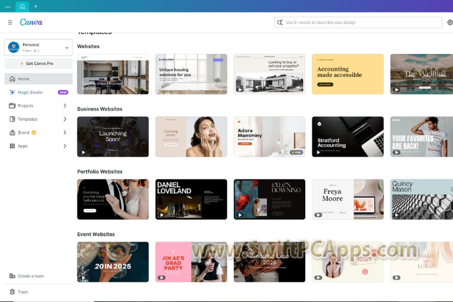Open the hamburger menu icon
Screen dimensions: 453x302
pos(10,22)
